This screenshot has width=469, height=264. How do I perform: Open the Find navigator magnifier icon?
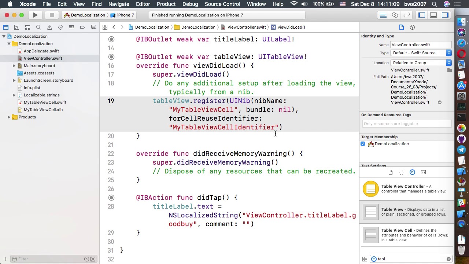(x=38, y=27)
